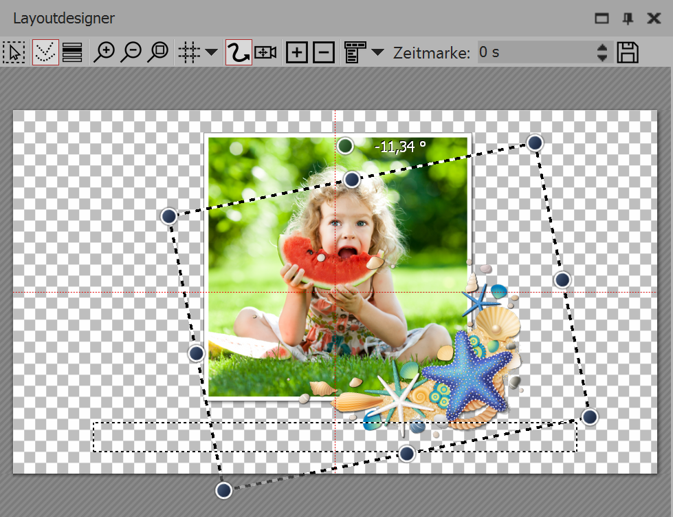Save the layout using the disk icon
The width and height of the screenshot is (673, 517).
(627, 52)
